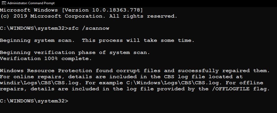Click the typed "sfc /scannow" command

tap(89, 28)
